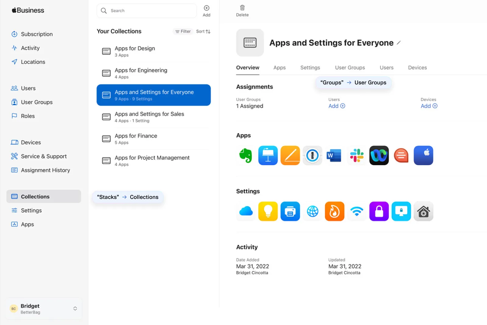The height and width of the screenshot is (325, 487).
Task: Select the Pages app icon
Action: tap(290, 155)
